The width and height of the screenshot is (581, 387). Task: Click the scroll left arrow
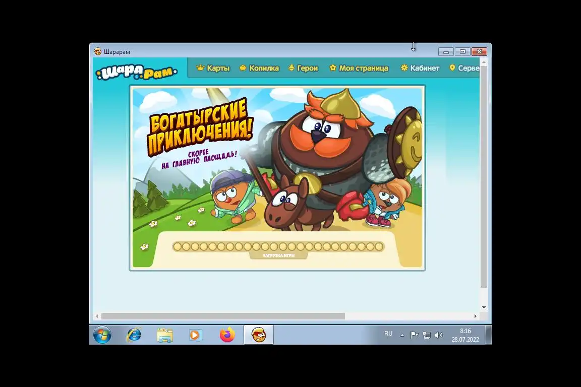(97, 316)
